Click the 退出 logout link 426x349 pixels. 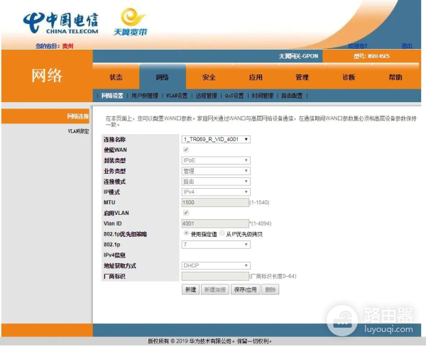pos(407,46)
